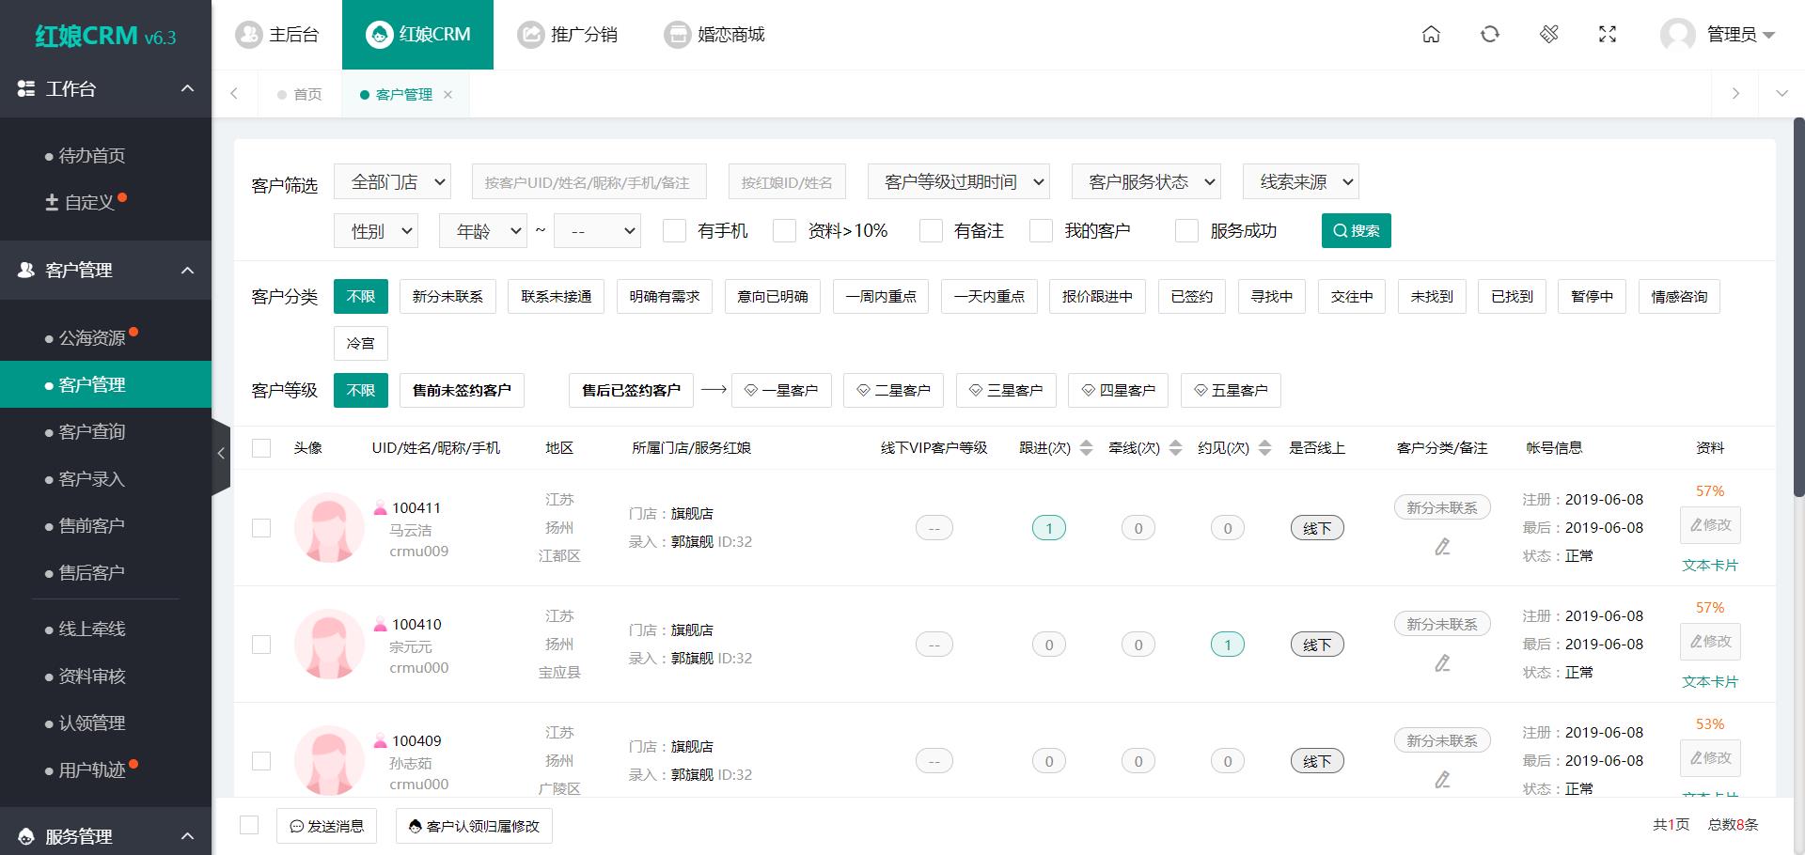Select the checkbox for customer 100410 row

[x=261, y=645]
